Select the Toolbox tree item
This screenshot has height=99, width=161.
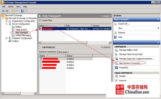tap(15, 41)
